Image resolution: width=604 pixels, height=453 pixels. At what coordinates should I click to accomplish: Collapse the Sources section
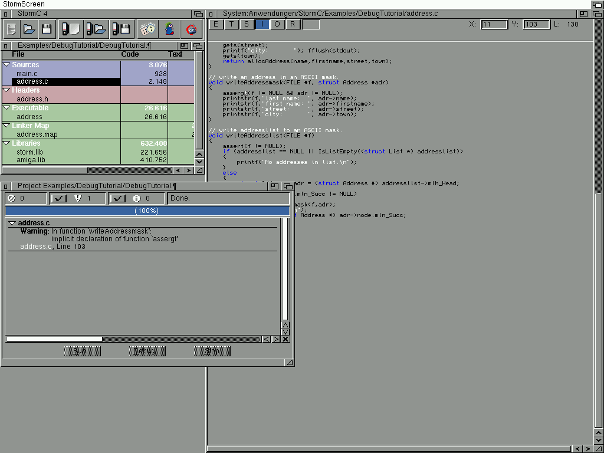pos(6,65)
